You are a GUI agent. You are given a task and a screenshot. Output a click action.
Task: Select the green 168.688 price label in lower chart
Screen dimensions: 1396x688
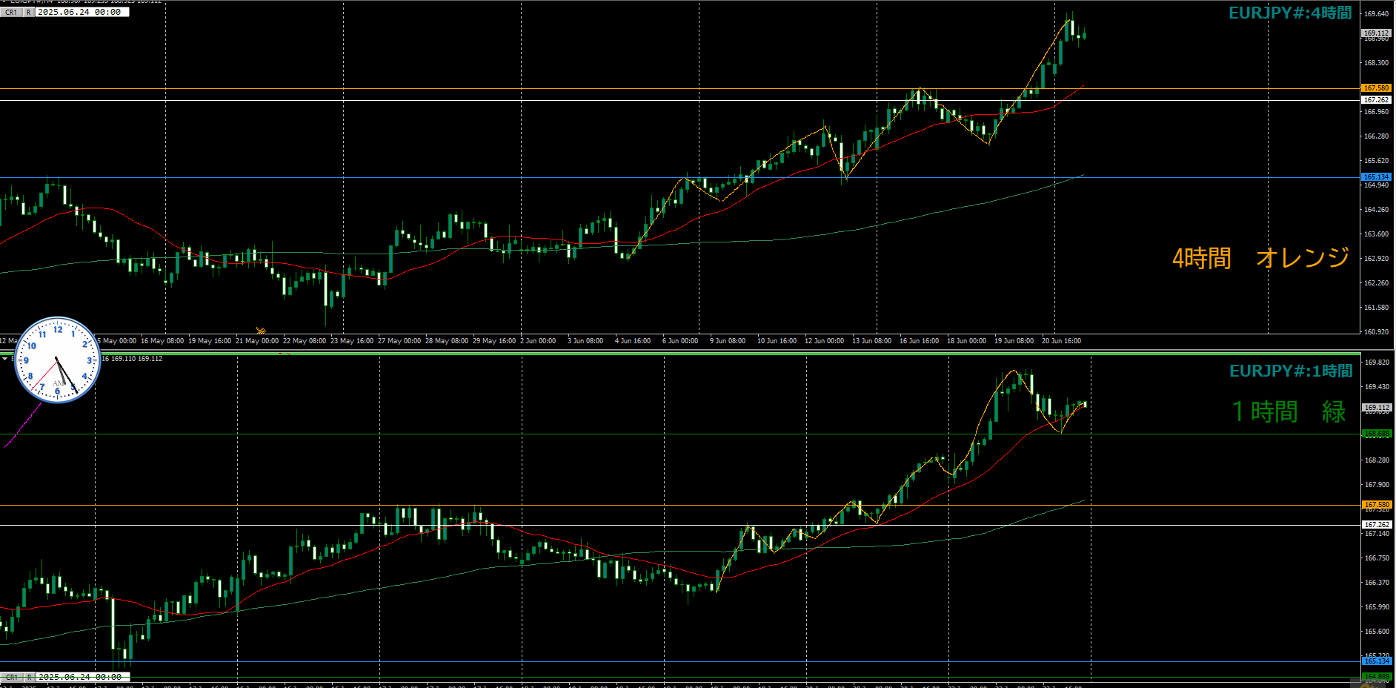(1377, 434)
